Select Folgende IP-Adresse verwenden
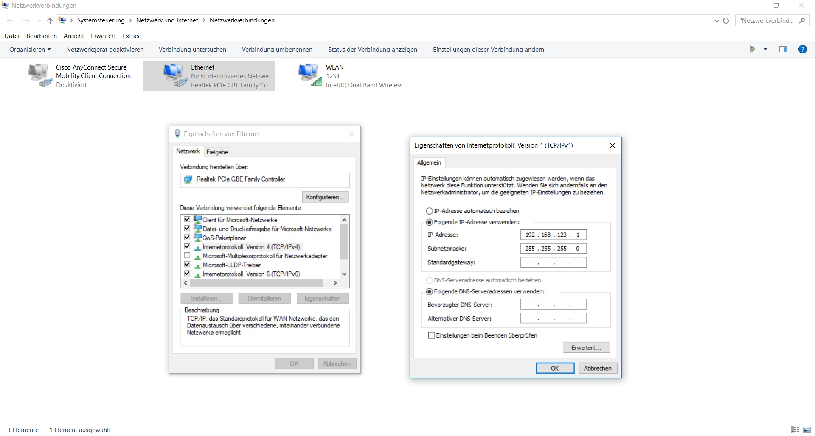 [x=430, y=222]
